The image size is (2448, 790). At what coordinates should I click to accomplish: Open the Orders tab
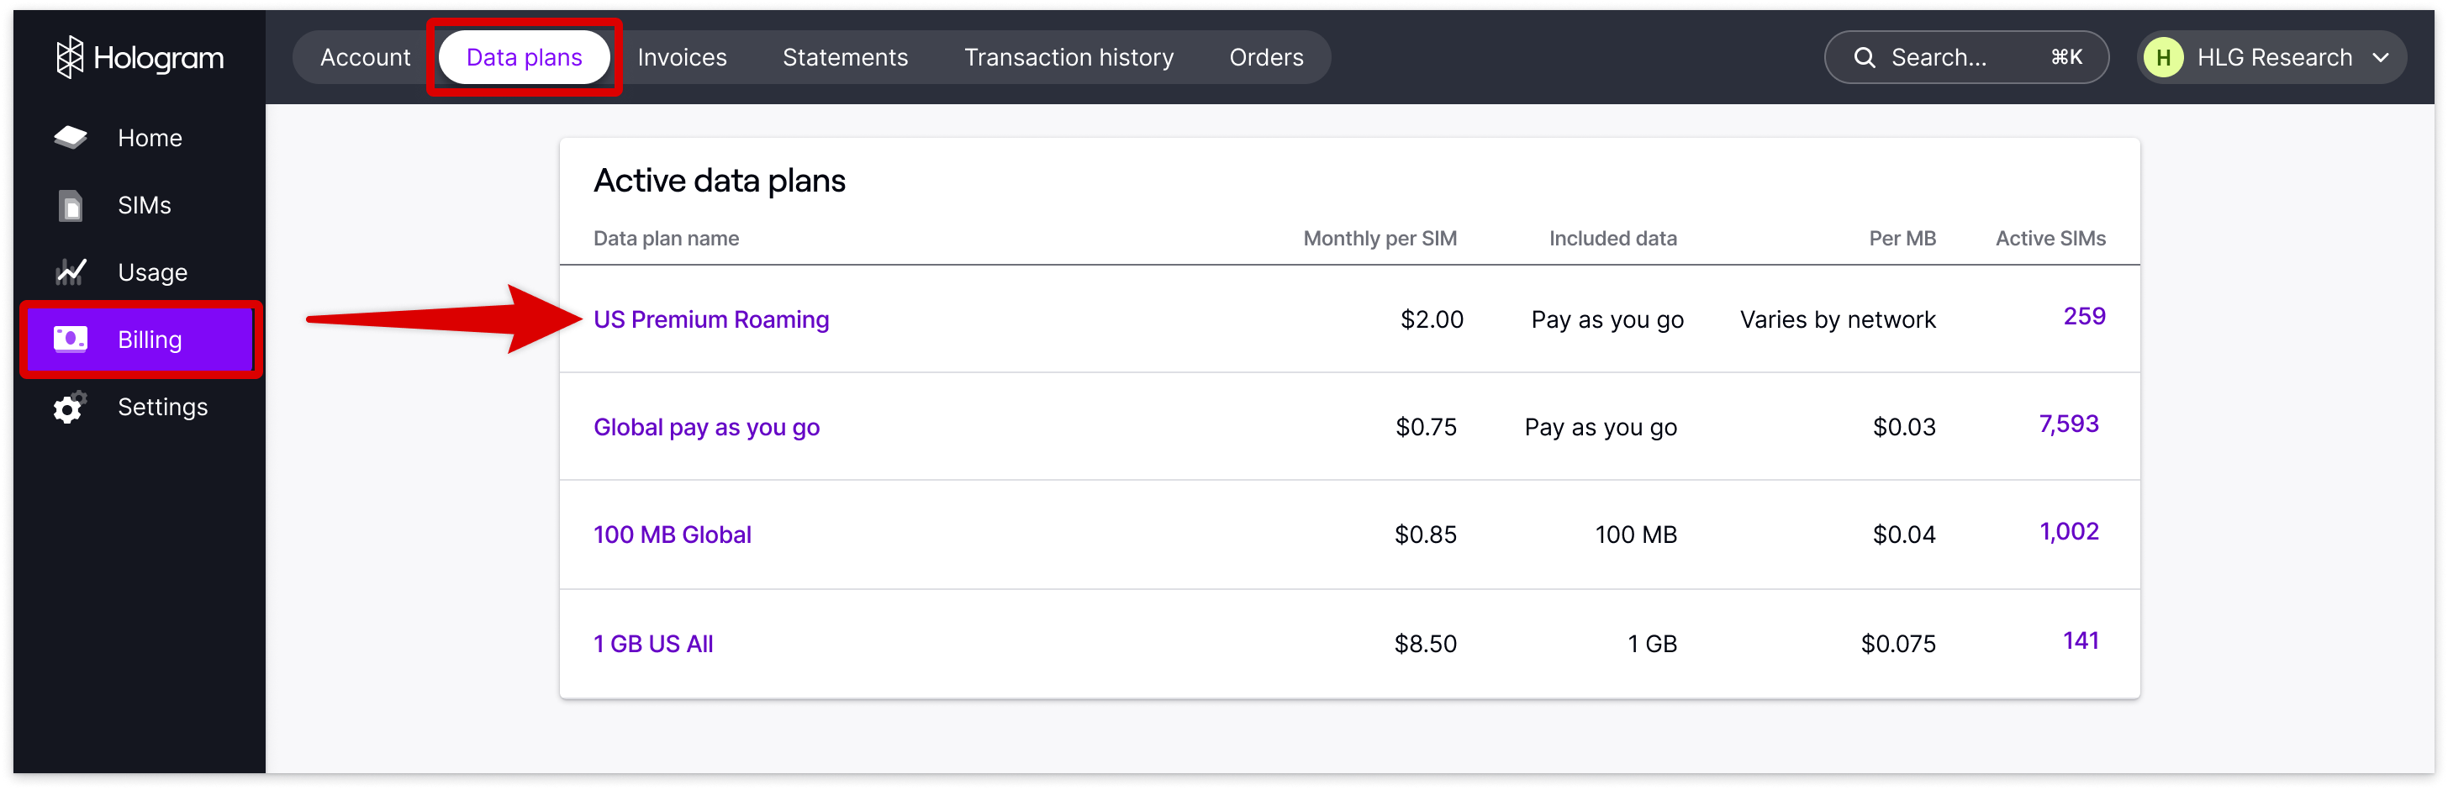pos(1265,57)
